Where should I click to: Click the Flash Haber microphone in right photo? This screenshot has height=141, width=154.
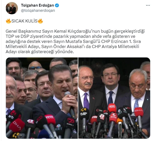84,112
